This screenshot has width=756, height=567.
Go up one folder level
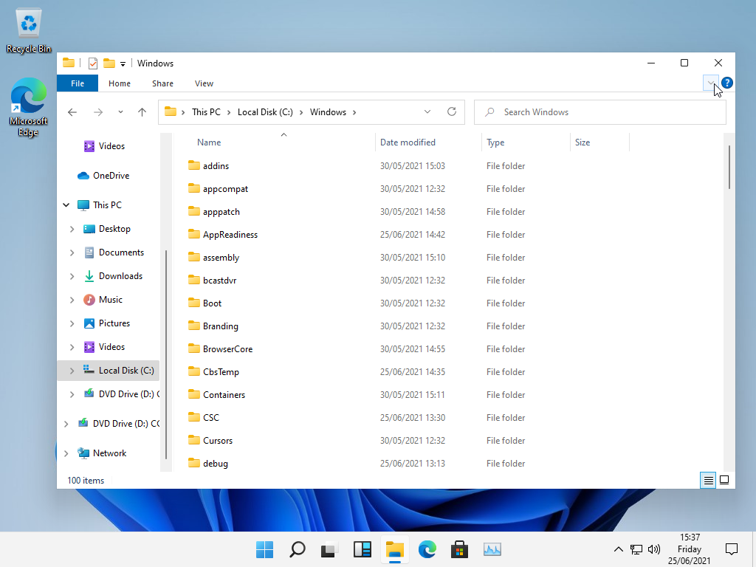[x=142, y=112]
